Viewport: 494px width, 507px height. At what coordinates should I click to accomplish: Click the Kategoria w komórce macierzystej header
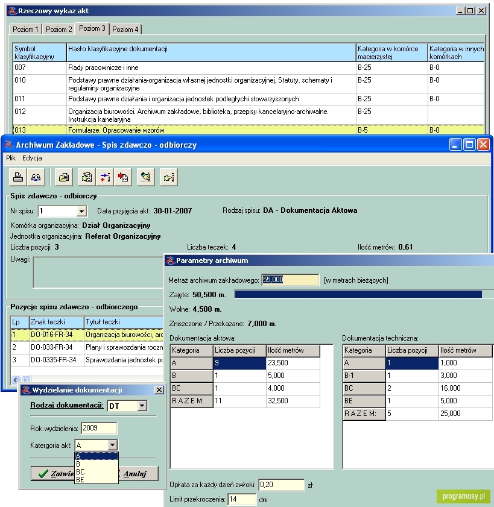(x=392, y=52)
